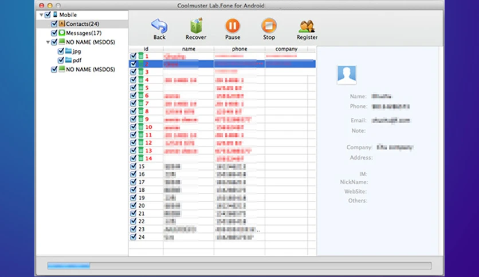Click the green deleted icon on row 14
The image size is (479, 277).
pyautogui.click(x=141, y=158)
